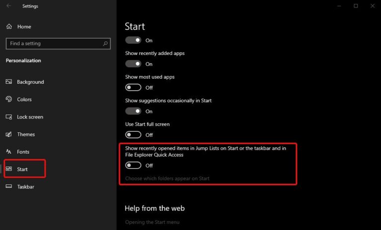
Task: Click the Taskbar icon in sidebar
Action: point(9,187)
